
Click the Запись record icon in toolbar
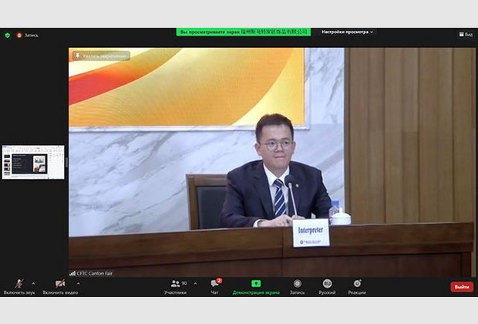tap(297, 286)
